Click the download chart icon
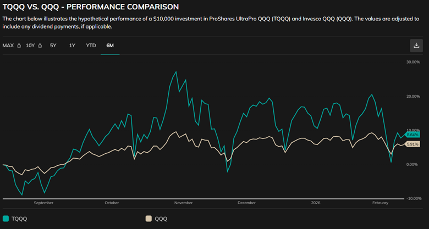429x229 pixels. 415,46
